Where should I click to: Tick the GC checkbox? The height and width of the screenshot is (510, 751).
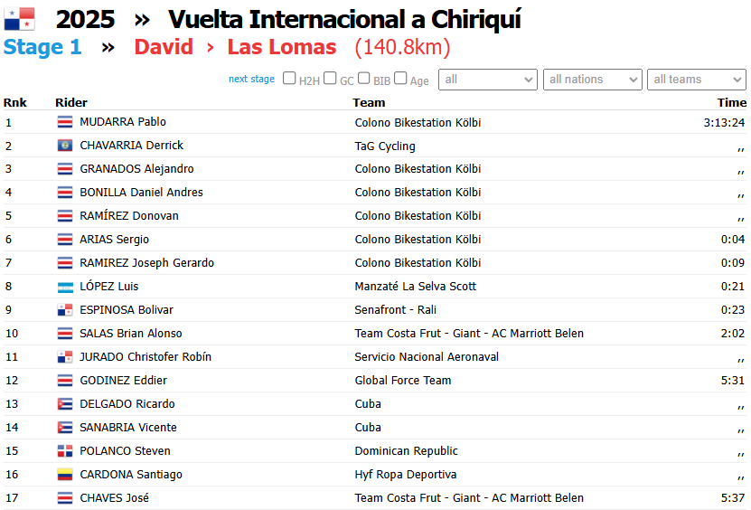click(x=330, y=78)
